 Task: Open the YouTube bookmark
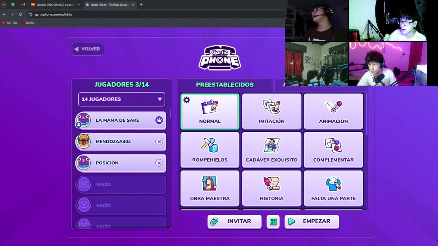[x=10, y=23]
